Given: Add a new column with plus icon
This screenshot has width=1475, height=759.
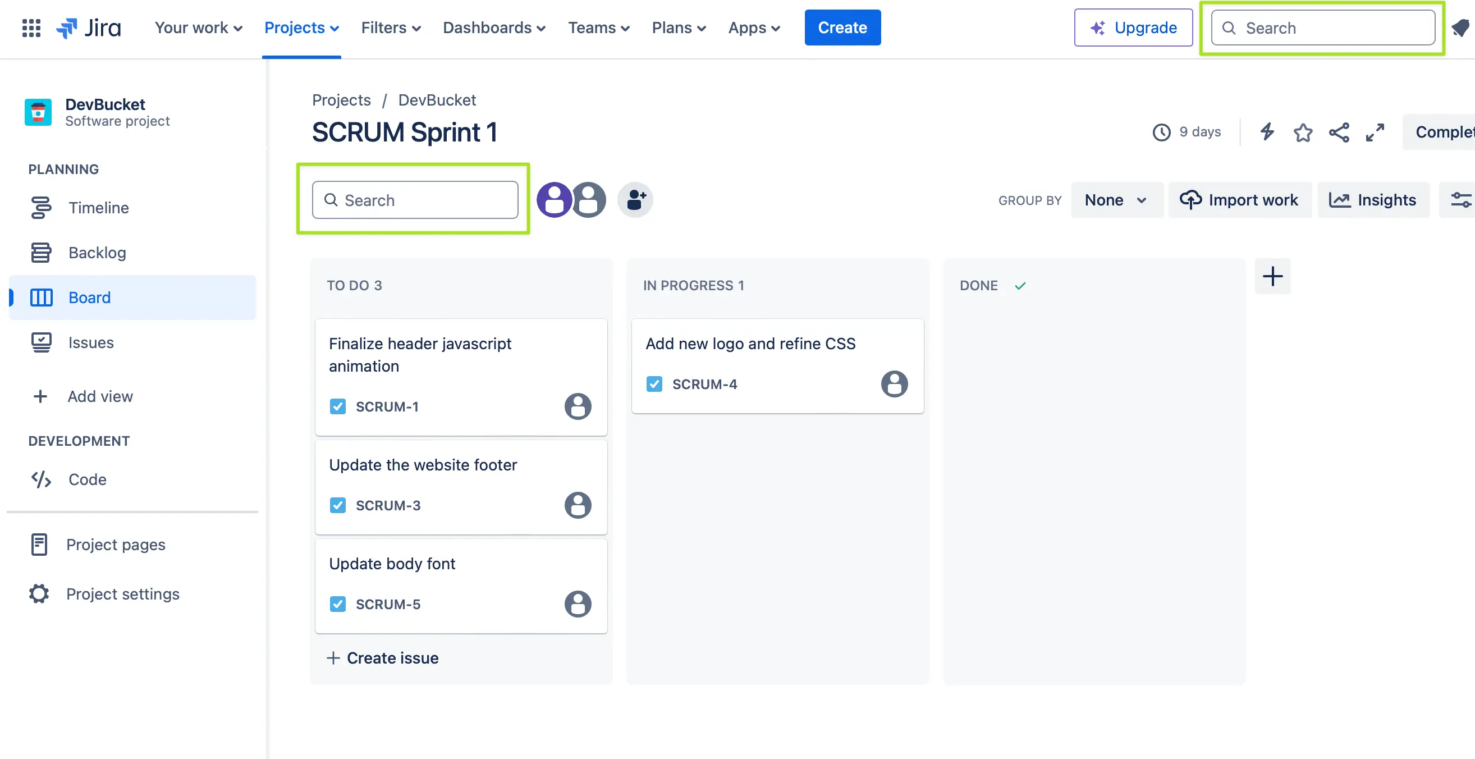Looking at the screenshot, I should [1272, 277].
